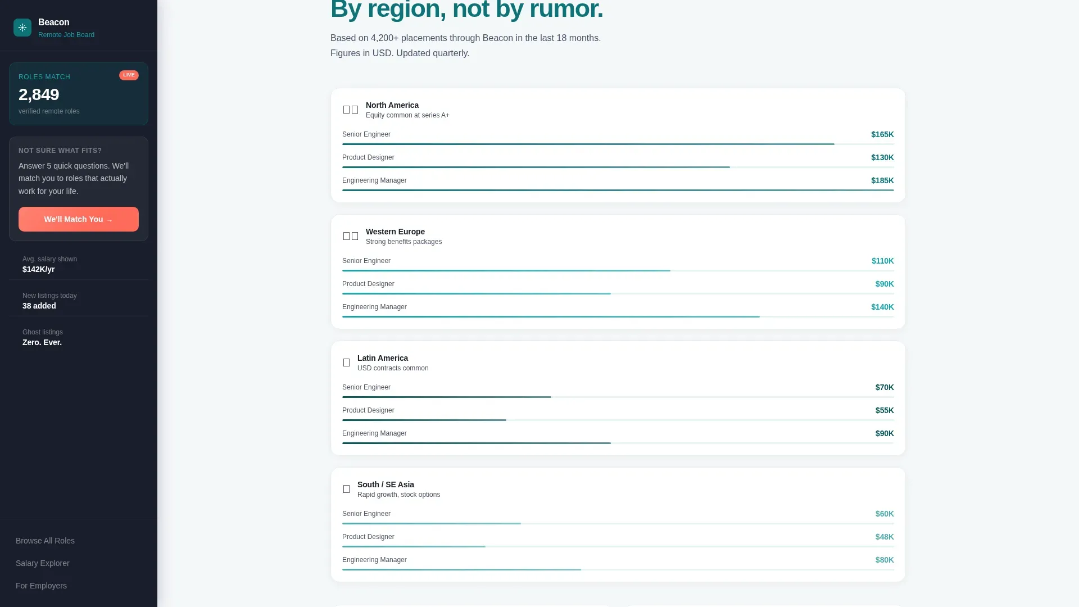Click the We'll Match You button
The image size is (1079, 607).
79,219
